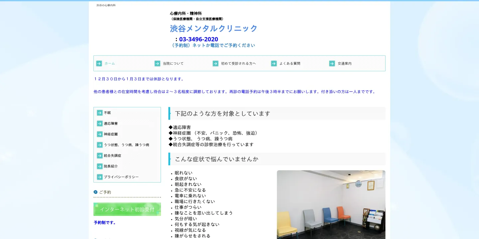Open the 当院について page
Screen dimensions: 479x239
173,63
